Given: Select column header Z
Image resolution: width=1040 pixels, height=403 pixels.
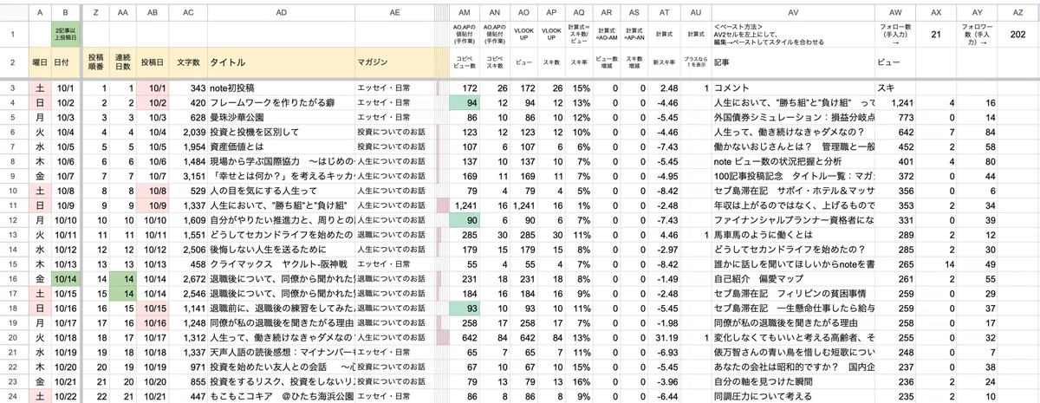Looking at the screenshot, I should [x=95, y=13].
